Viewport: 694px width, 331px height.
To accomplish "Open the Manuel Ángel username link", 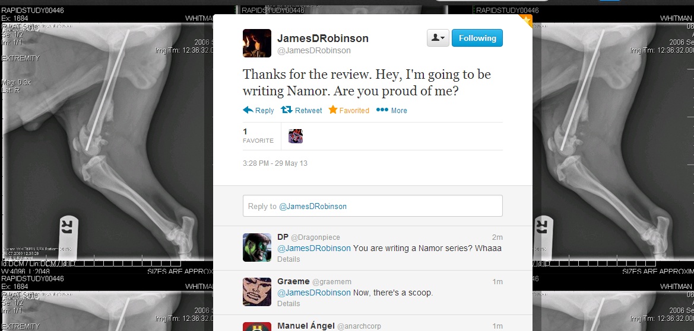I will 306,326.
